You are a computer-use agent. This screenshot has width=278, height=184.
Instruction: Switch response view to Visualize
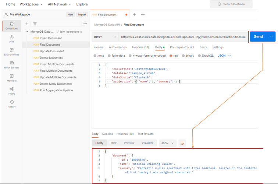click(147, 143)
